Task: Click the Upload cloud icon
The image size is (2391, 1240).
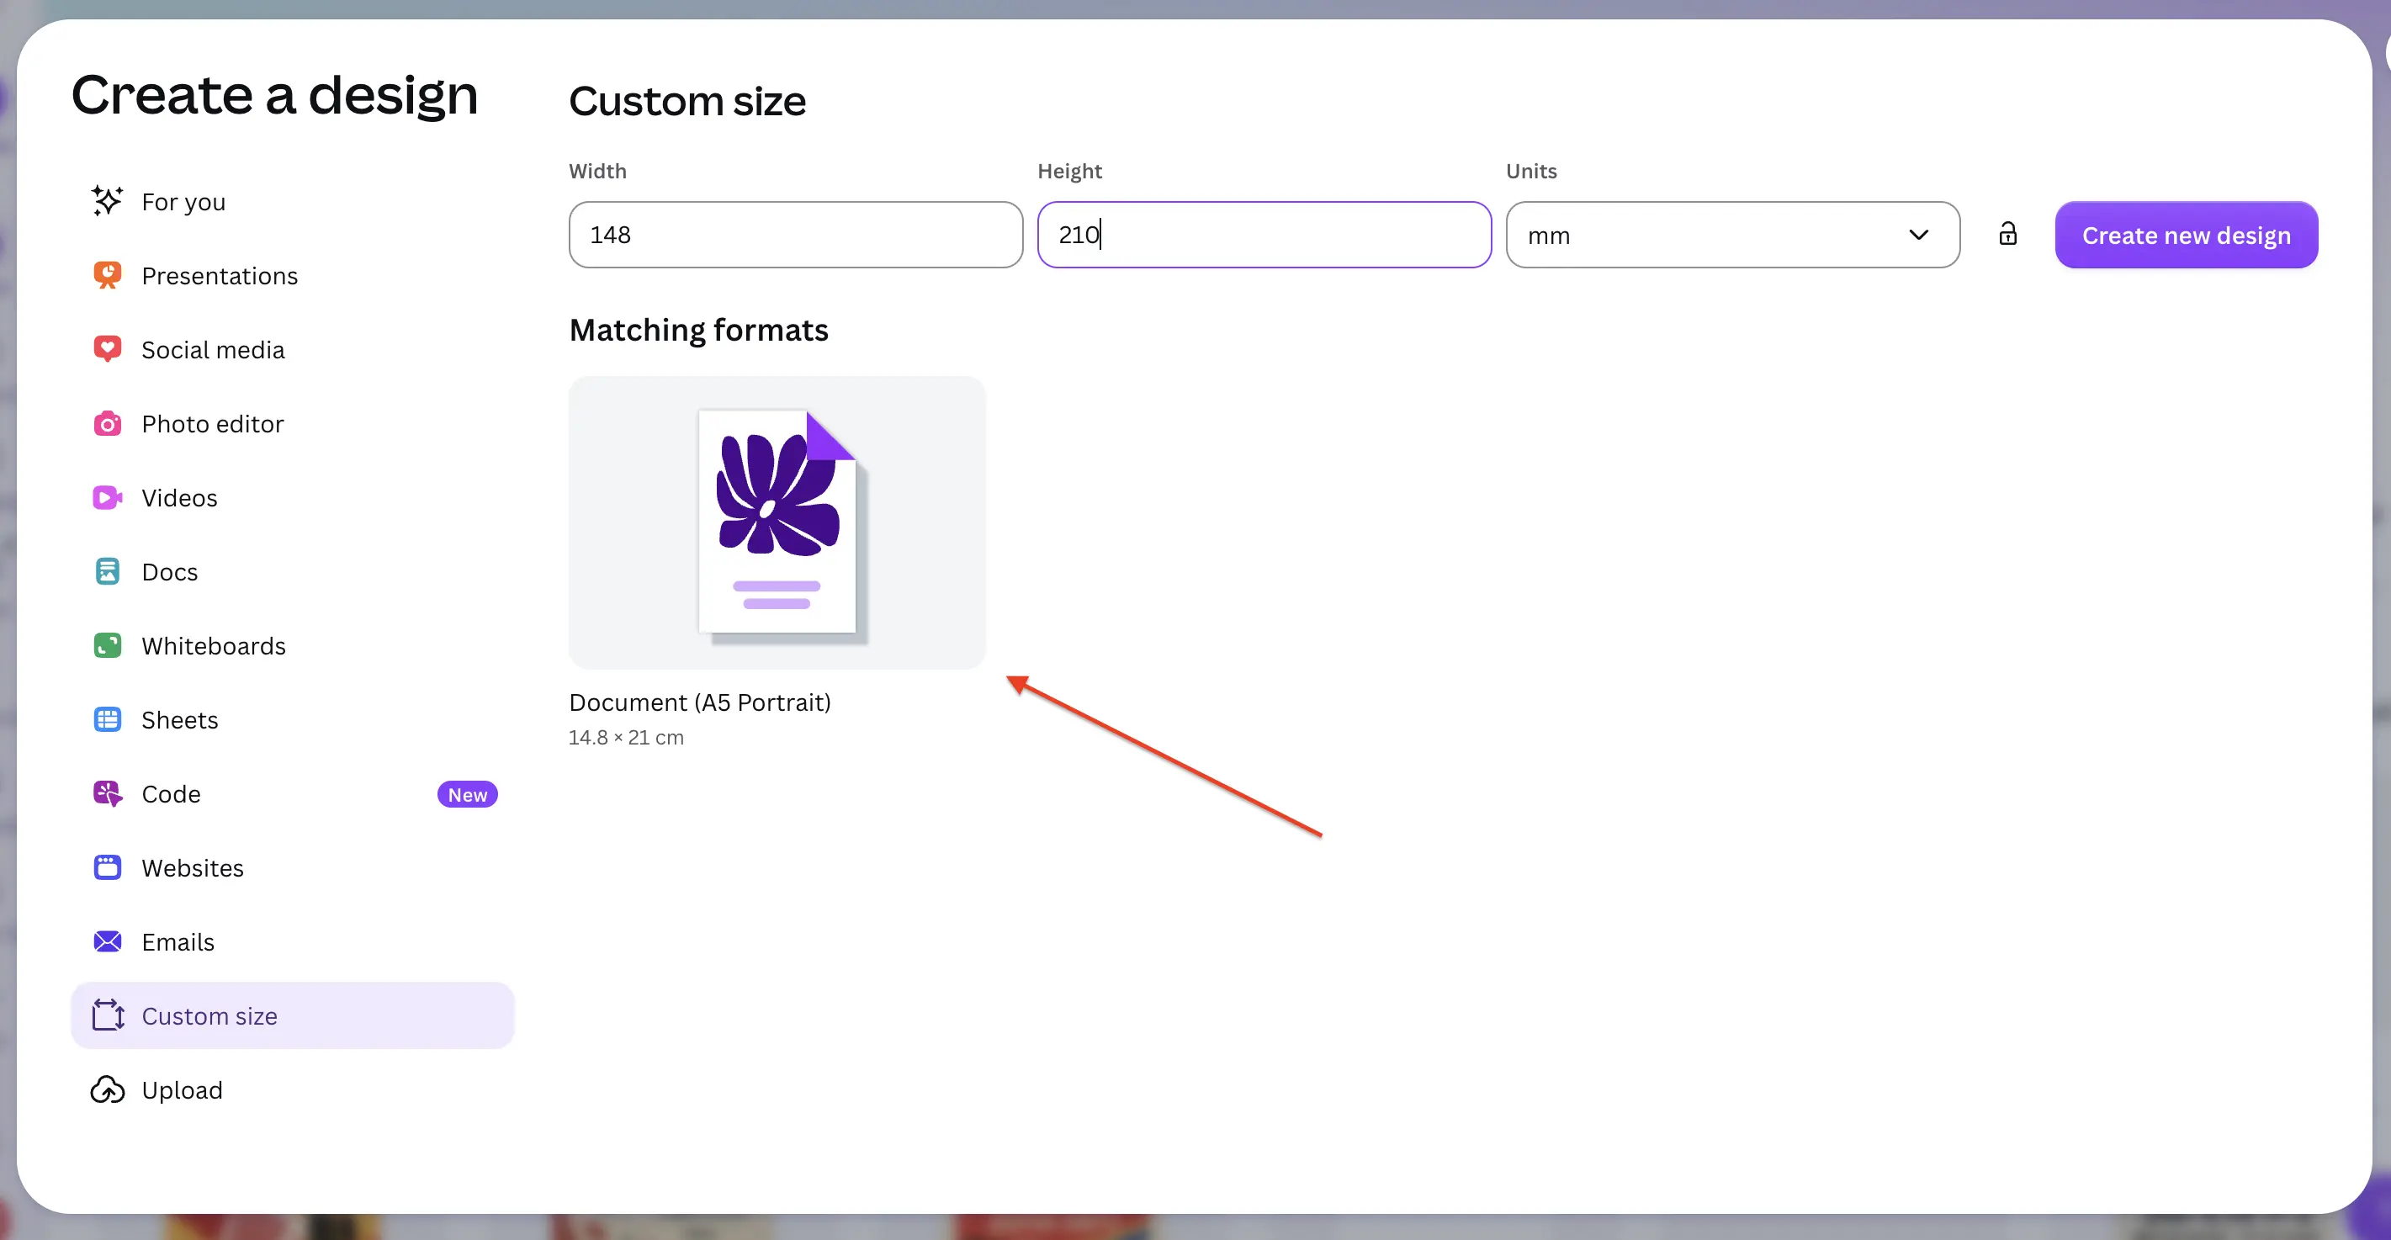Action: pos(108,1089)
